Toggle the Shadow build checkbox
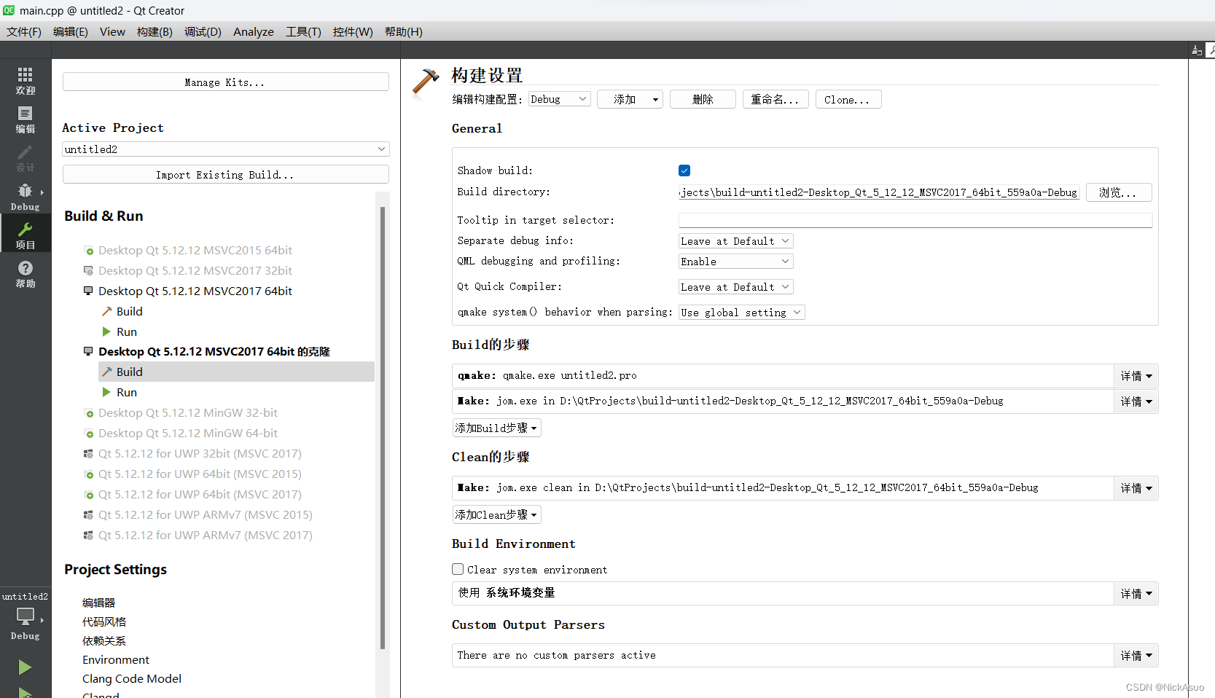 pyautogui.click(x=684, y=170)
